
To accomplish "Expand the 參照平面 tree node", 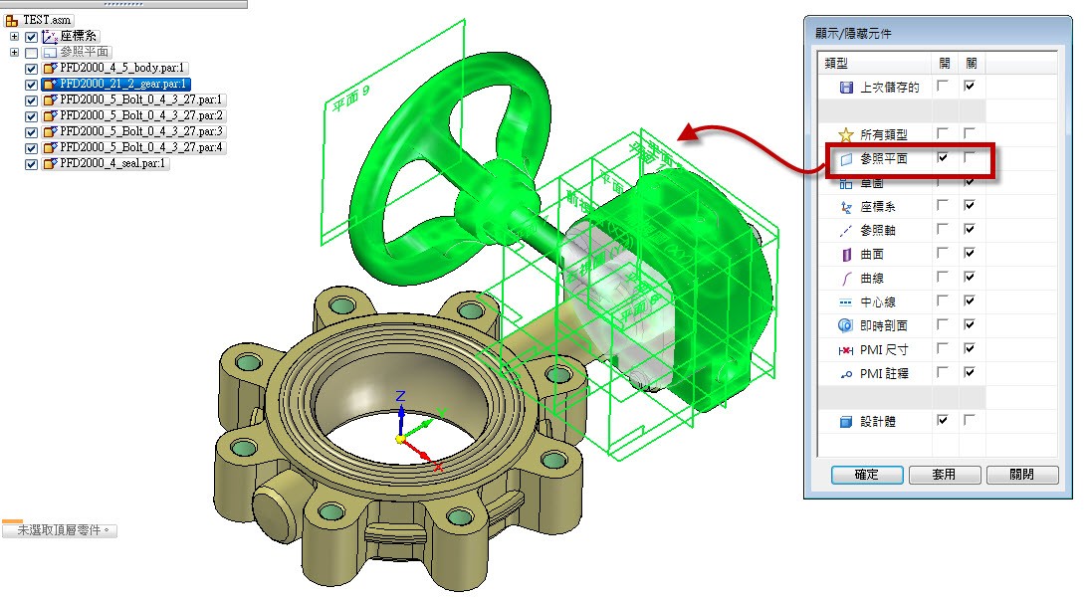I will (15, 53).
